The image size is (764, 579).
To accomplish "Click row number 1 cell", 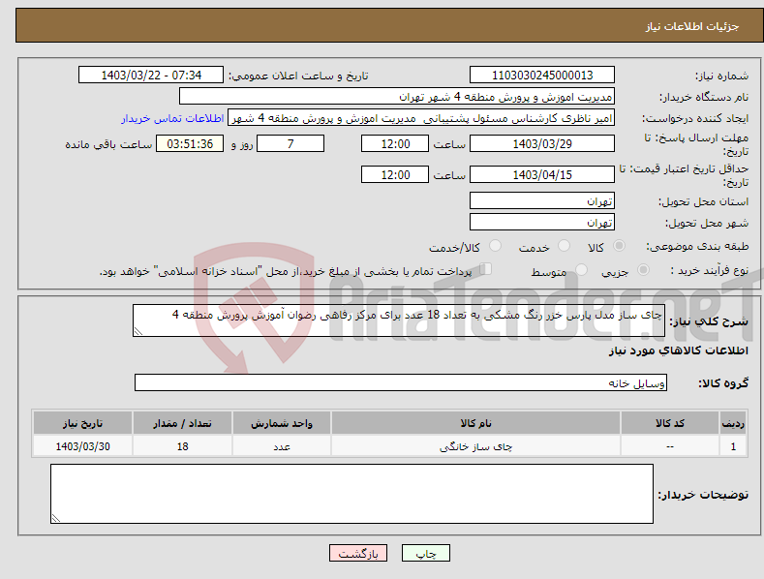I will point(733,446).
